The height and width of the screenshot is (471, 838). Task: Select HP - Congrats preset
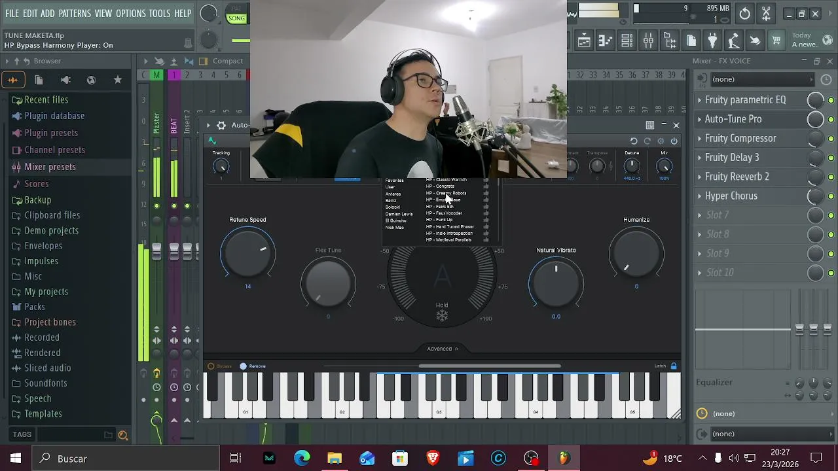(x=440, y=186)
